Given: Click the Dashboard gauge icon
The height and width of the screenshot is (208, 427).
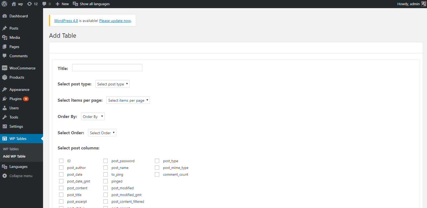Looking at the screenshot, I should coord(5,16).
